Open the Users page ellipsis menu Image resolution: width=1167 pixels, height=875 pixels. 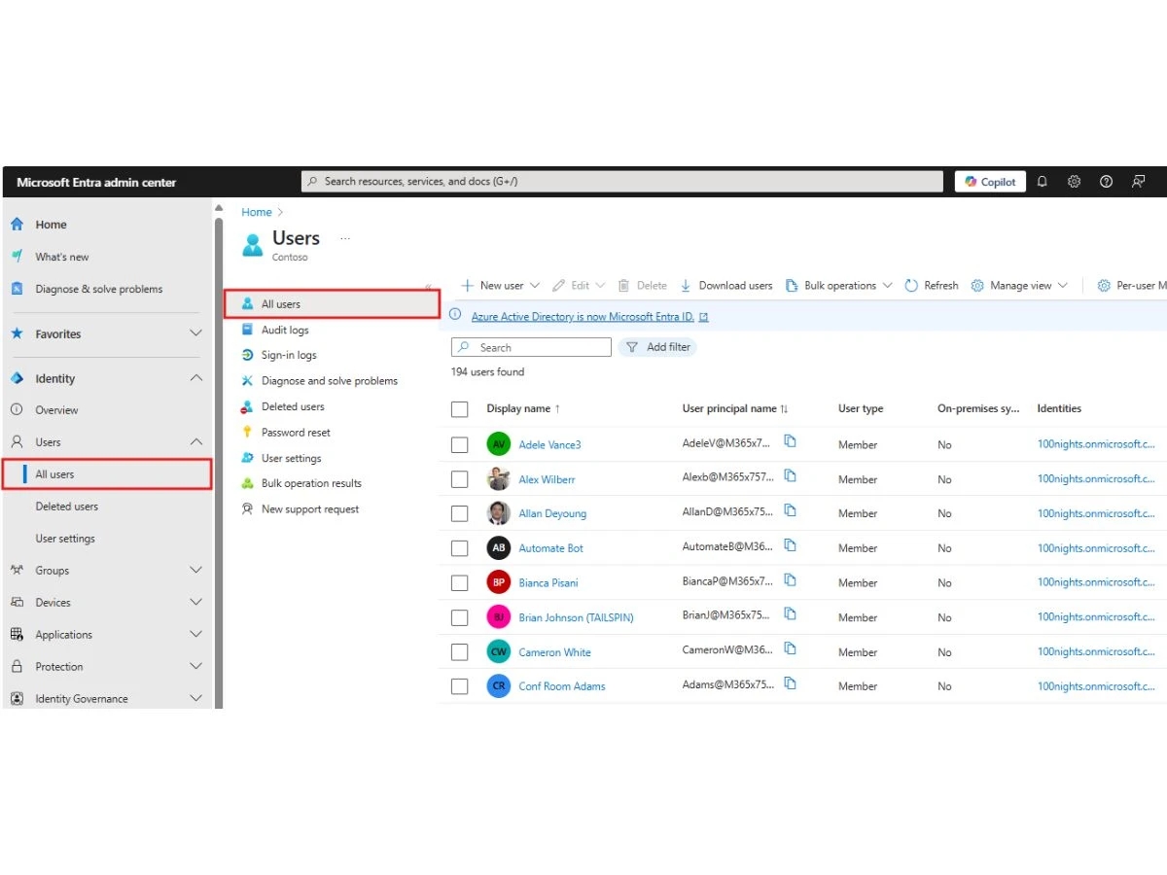345,238
